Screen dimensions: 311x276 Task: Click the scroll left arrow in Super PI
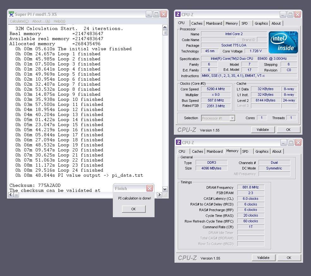[11, 195]
